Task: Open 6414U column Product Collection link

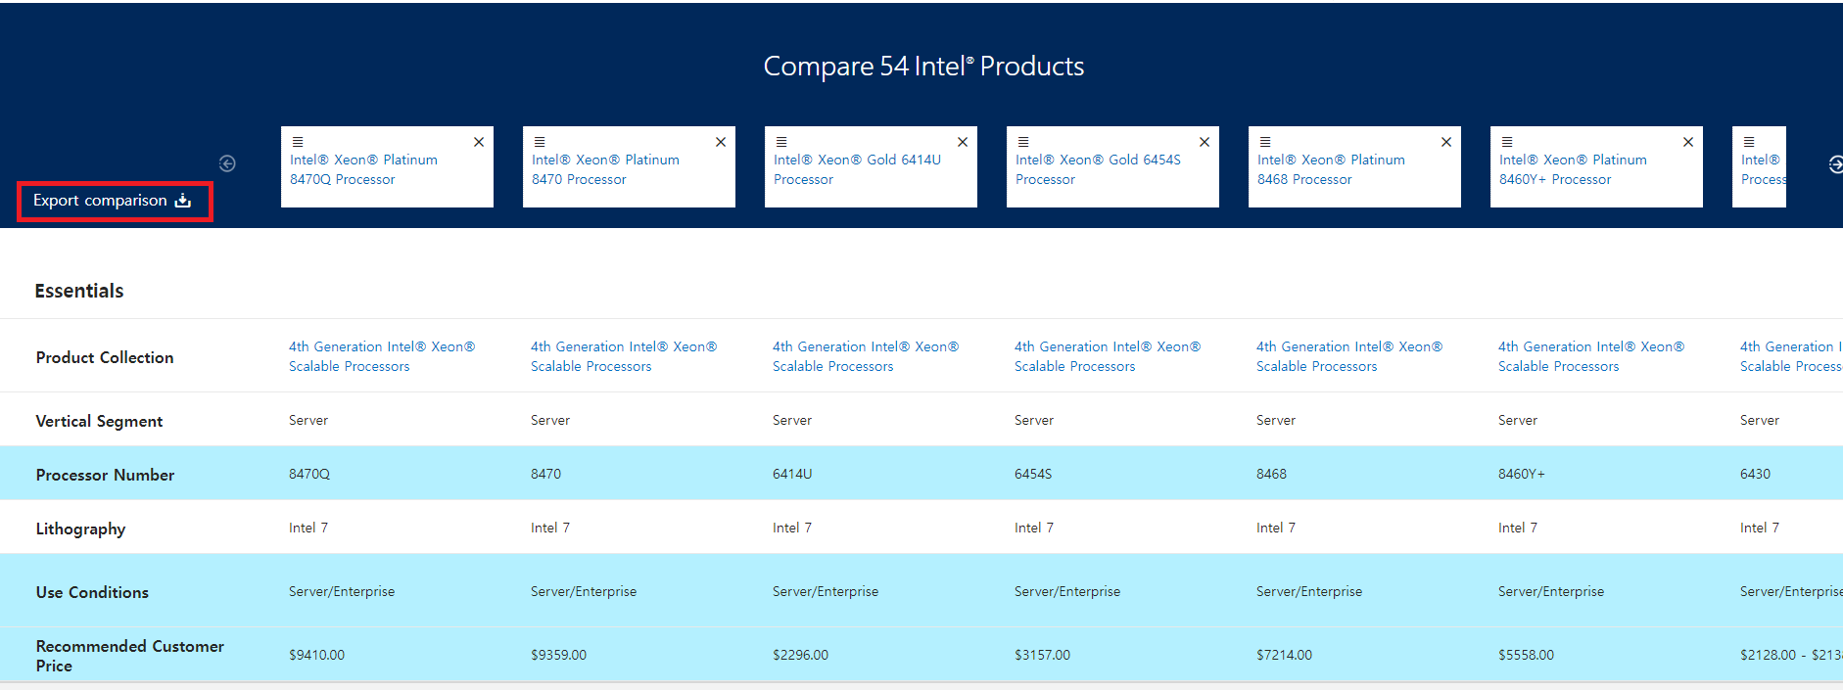Action: (x=866, y=356)
